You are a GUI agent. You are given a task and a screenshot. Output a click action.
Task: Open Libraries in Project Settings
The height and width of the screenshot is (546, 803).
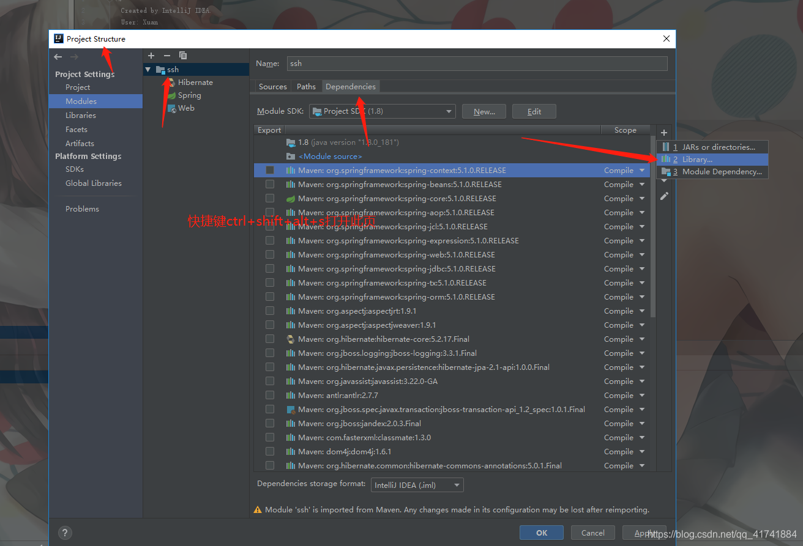[81, 116]
